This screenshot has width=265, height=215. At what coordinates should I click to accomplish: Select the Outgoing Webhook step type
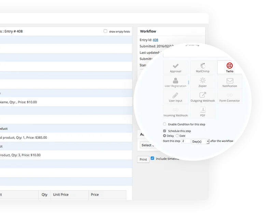203,97
